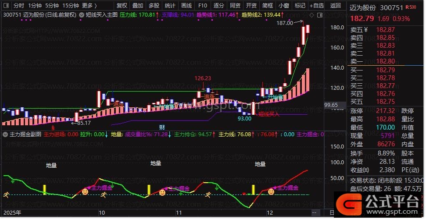Click the +自选 add to watchlist button
Image resolution: width=426 pixels, height=219 pixels.
316,6
